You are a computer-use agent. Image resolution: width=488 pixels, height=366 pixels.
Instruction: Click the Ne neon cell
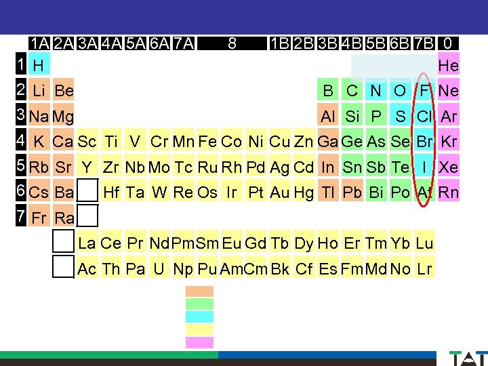[x=449, y=89]
